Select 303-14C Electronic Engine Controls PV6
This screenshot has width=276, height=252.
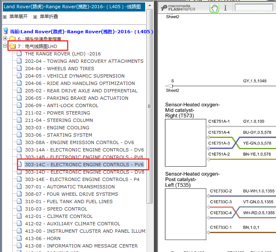click(x=84, y=165)
